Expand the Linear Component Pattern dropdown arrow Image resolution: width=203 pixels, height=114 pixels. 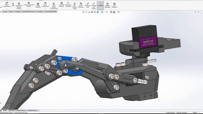point(29,9)
